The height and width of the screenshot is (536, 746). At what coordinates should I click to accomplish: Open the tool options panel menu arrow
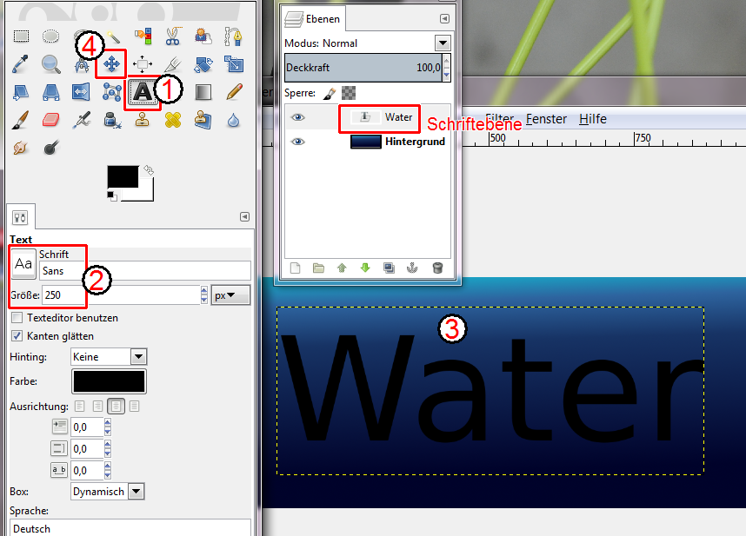244,216
